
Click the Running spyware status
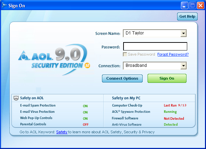pos(170,112)
